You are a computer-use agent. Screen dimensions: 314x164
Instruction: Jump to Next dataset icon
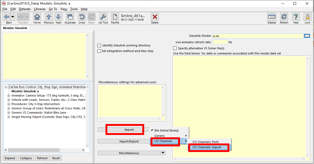58,17
